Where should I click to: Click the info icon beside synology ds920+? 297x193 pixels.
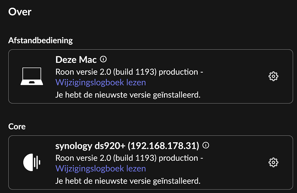click(206, 145)
